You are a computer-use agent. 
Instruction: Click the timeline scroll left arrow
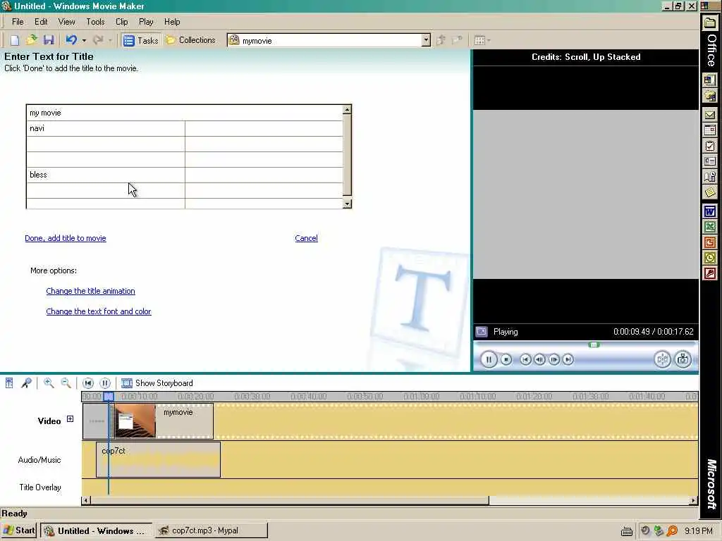86,500
